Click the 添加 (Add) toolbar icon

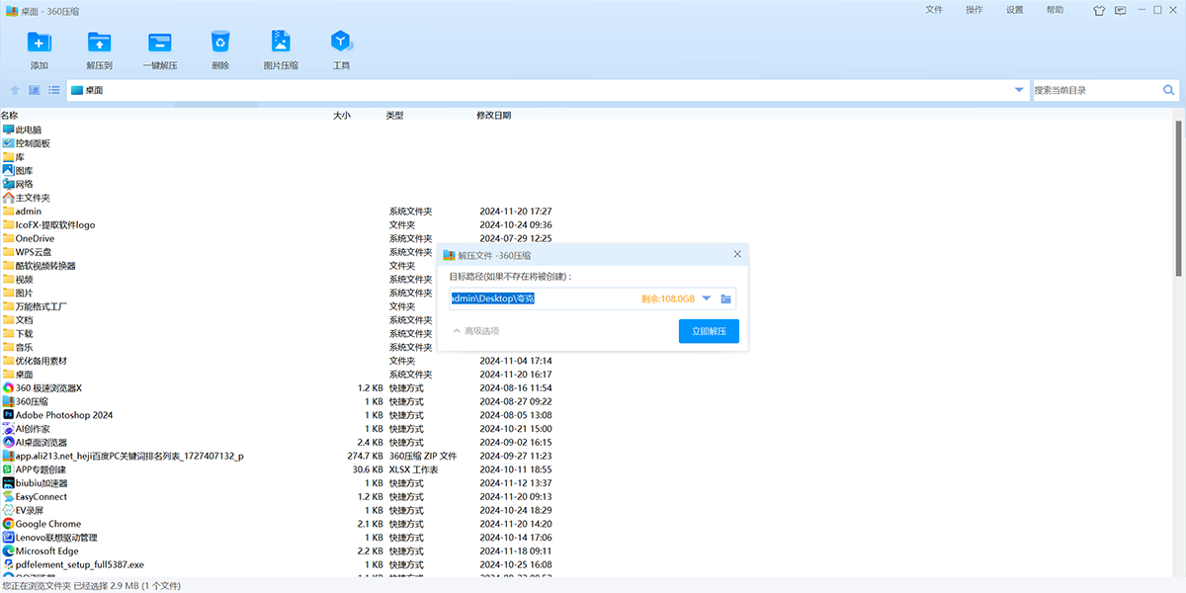[39, 42]
